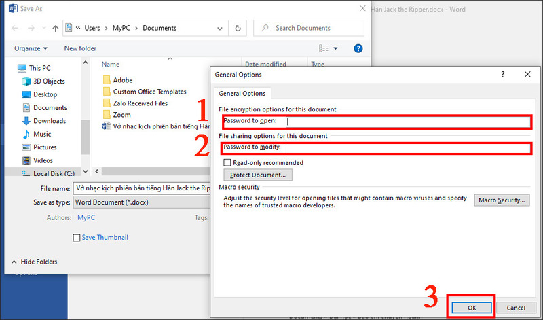Collapse panel with Hide Folders

coord(34,262)
